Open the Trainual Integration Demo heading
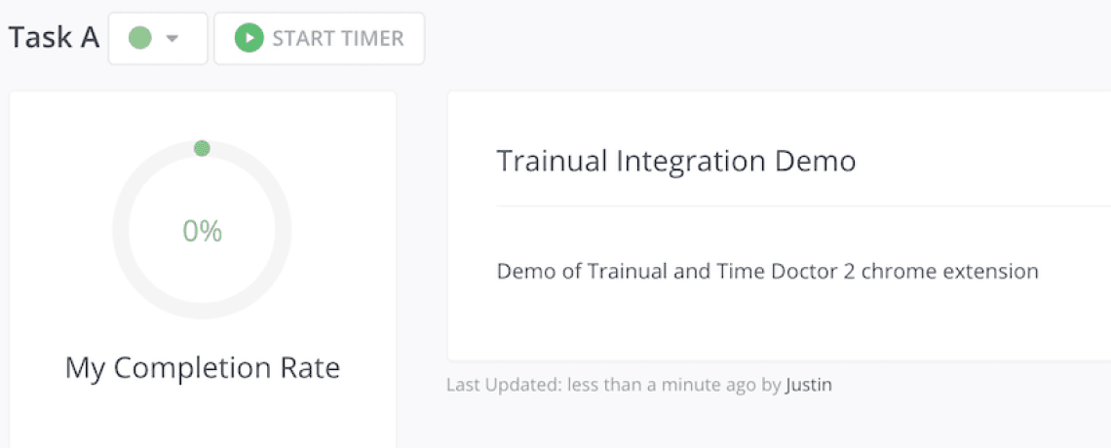Image resolution: width=1111 pixels, height=448 pixels. coord(675,161)
